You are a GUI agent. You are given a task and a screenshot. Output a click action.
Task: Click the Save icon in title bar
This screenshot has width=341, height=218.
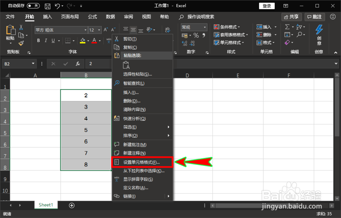click(47, 6)
